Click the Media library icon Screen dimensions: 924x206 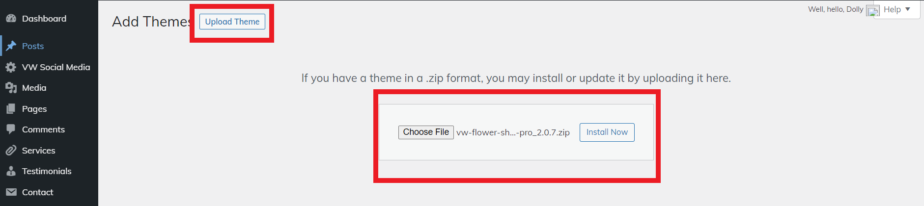tap(11, 88)
